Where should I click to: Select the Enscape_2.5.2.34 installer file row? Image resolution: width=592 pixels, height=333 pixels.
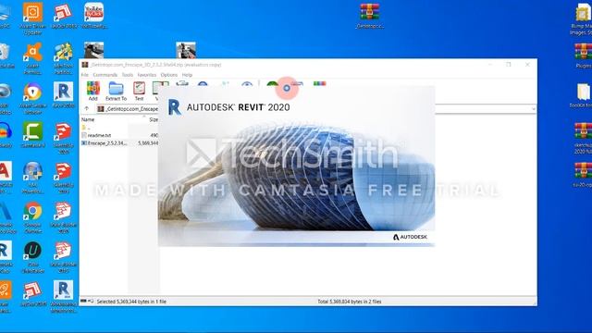pyautogui.click(x=119, y=143)
